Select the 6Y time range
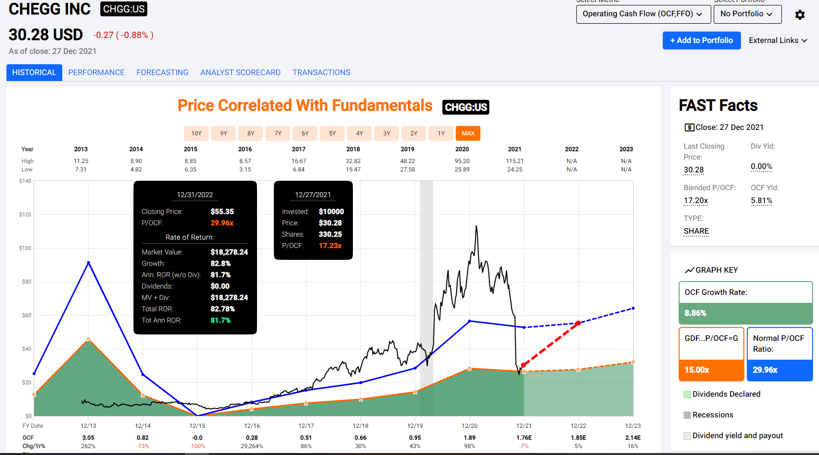 (305, 133)
